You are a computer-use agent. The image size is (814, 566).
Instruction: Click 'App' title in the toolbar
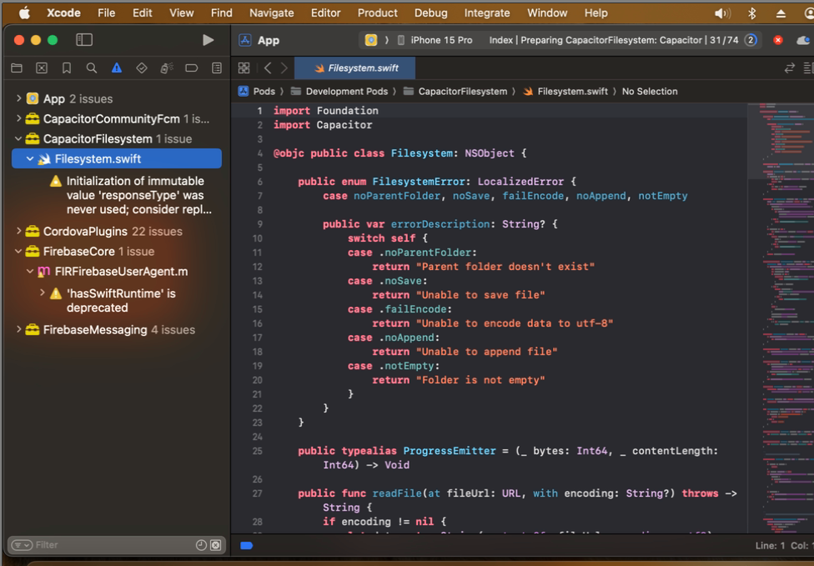coord(269,41)
